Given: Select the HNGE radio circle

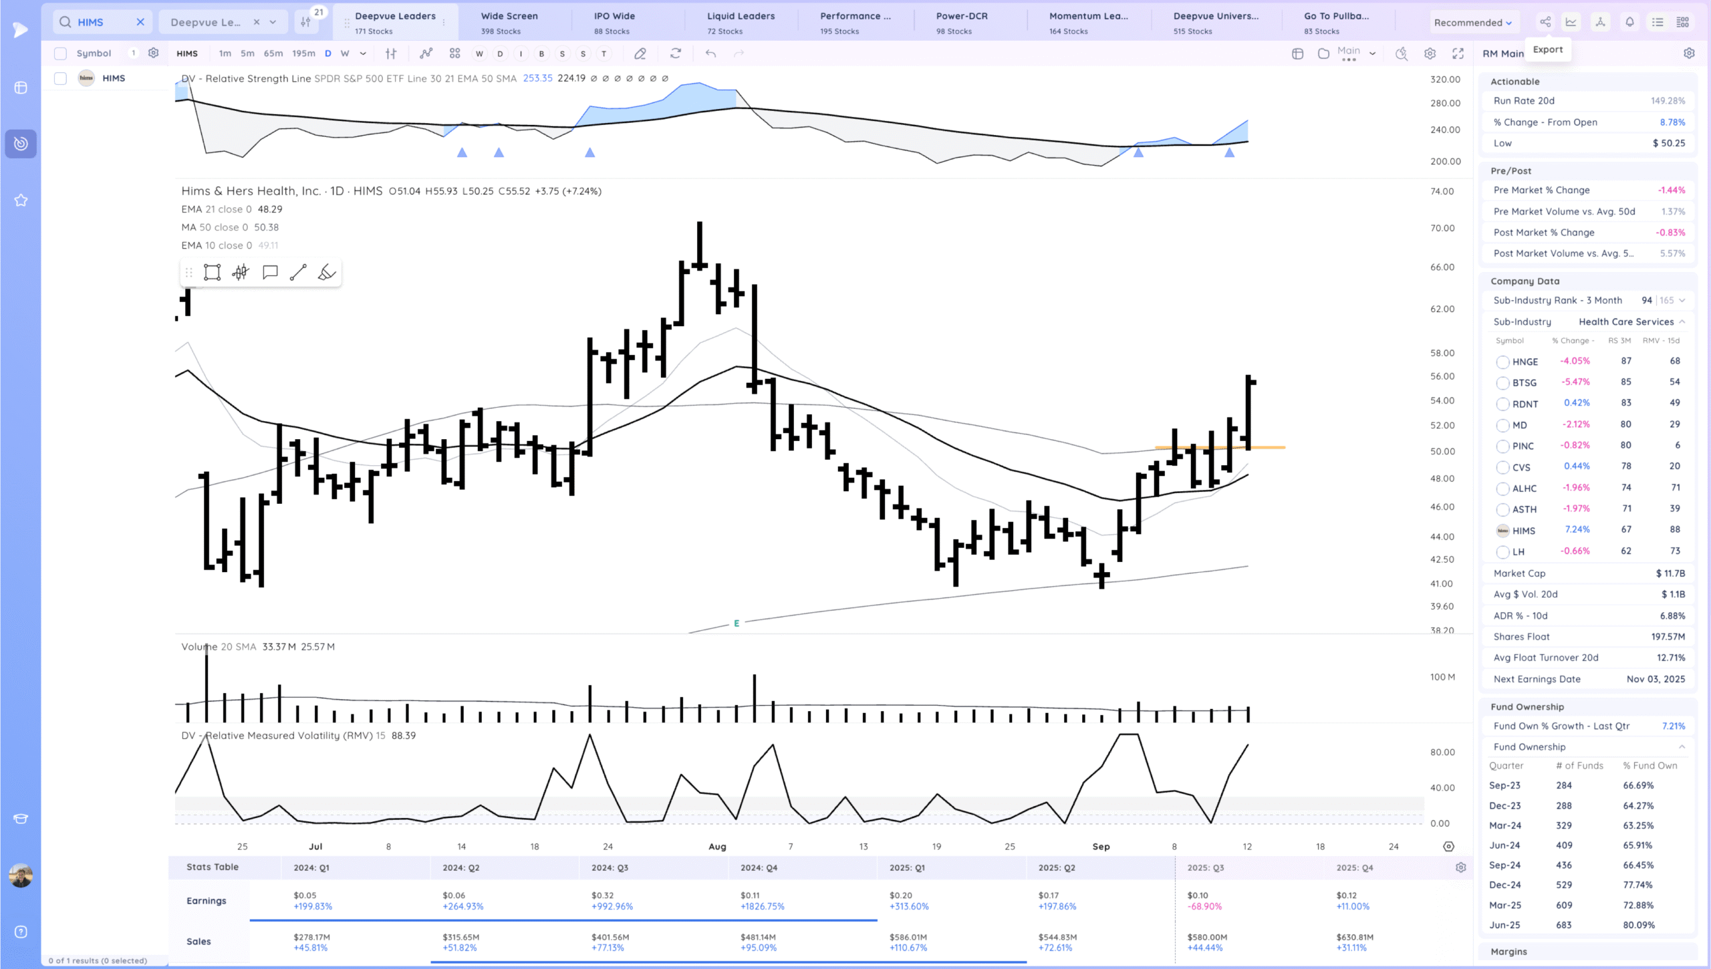Looking at the screenshot, I should pos(1502,362).
